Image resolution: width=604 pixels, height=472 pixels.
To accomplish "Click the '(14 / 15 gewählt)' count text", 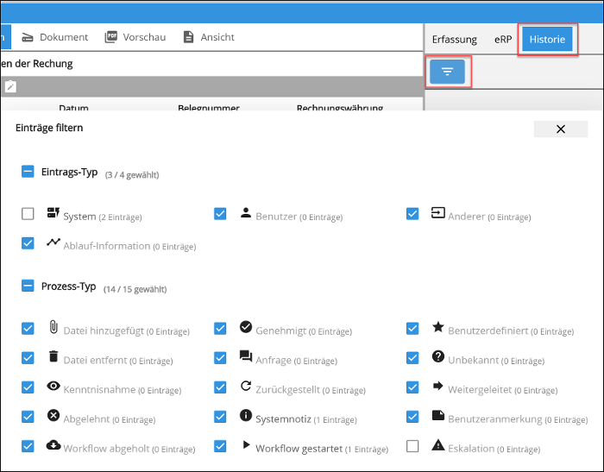I will pos(135,289).
